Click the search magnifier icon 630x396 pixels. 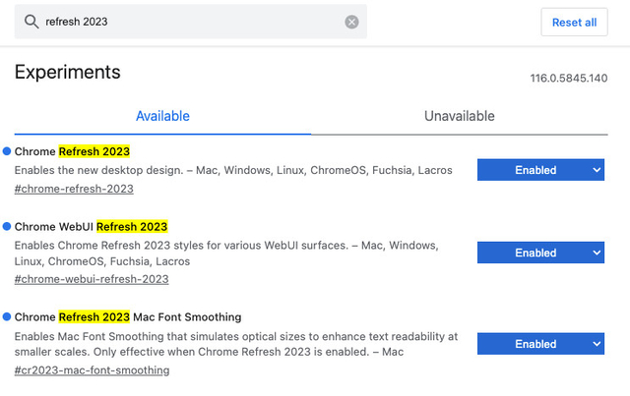coord(31,22)
